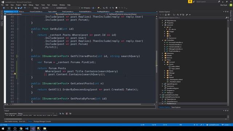Click the Bookmark toolbar icon
233x131 pixels.
[x=116, y=8]
